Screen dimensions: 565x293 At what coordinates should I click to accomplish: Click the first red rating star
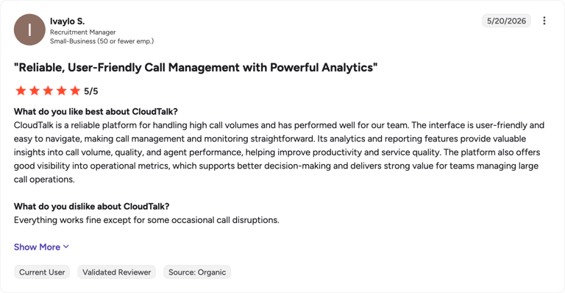point(21,91)
